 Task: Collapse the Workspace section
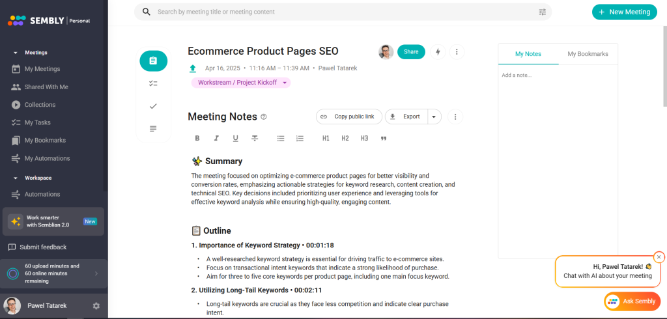coord(16,178)
